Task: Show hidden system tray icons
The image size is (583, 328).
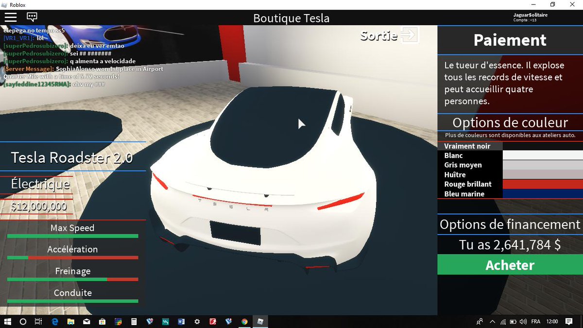Action: click(492, 322)
